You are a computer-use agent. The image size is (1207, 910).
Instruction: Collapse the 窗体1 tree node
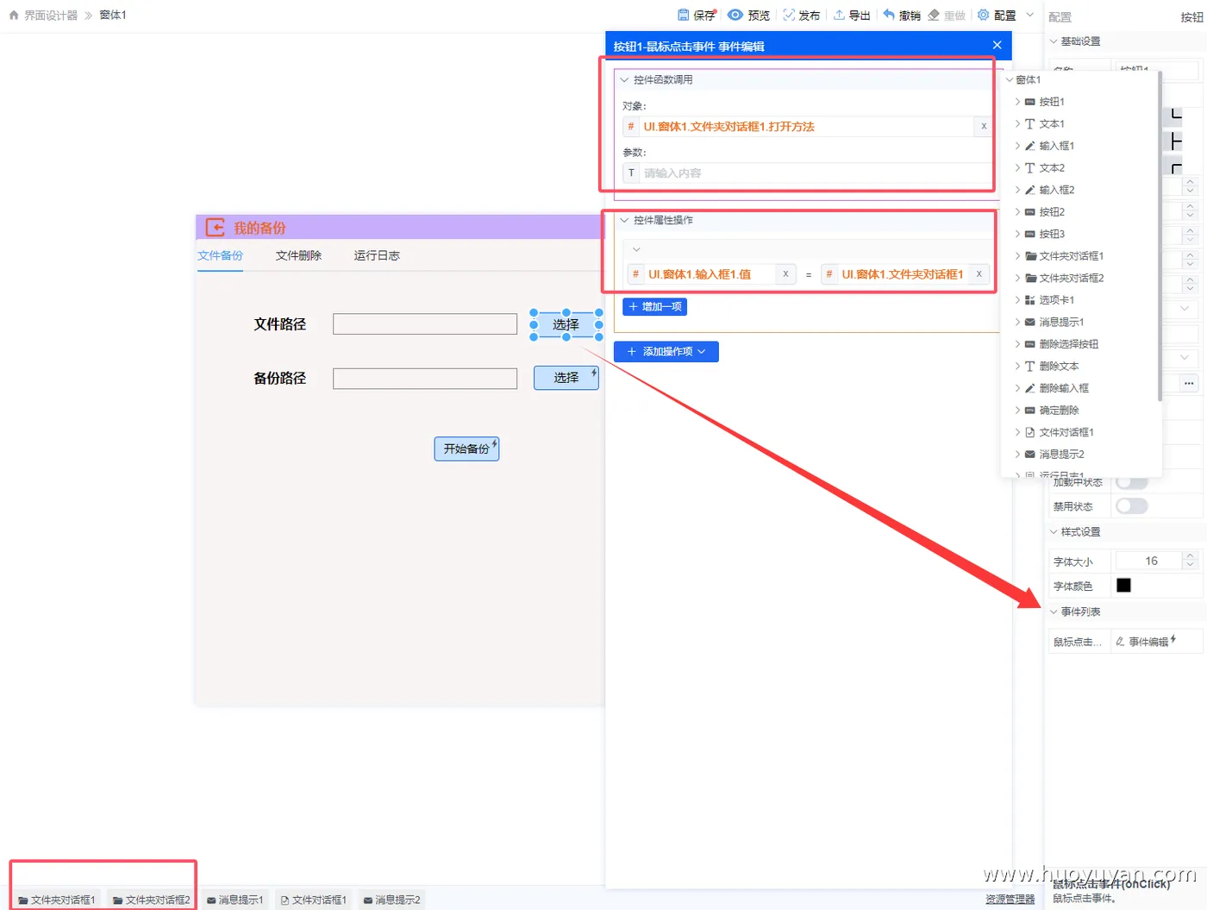click(1009, 78)
